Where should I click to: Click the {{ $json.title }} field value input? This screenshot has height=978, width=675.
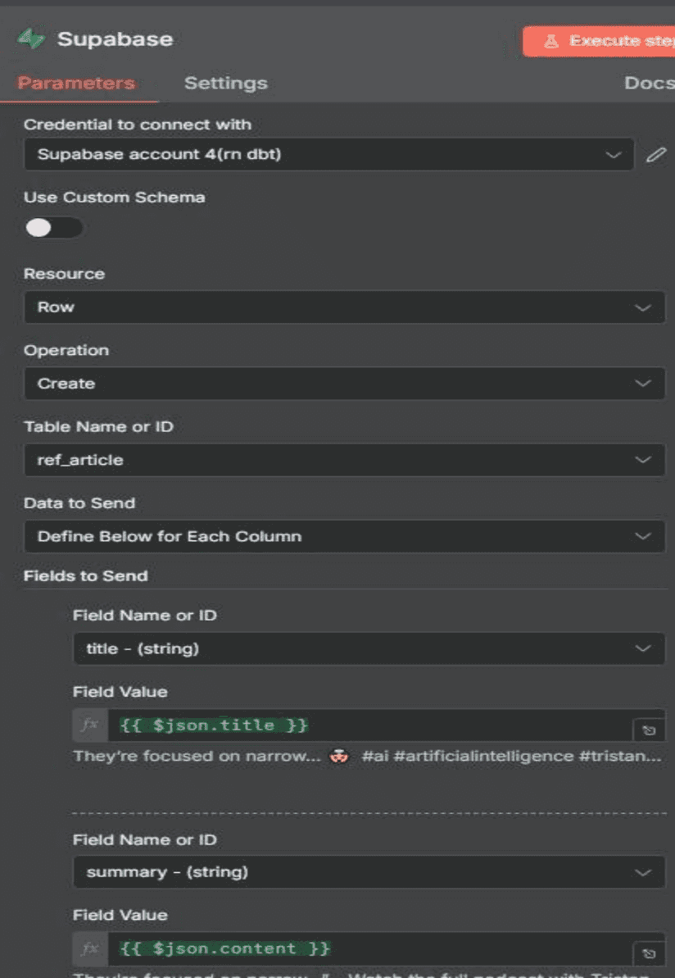pos(369,725)
